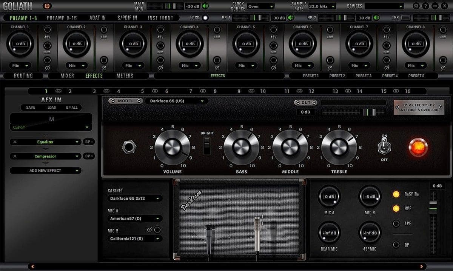Toggle the HPF filter
The height and width of the screenshot is (271, 453).
point(396,208)
